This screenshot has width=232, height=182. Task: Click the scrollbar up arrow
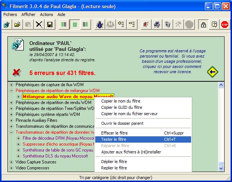click(x=221, y=85)
